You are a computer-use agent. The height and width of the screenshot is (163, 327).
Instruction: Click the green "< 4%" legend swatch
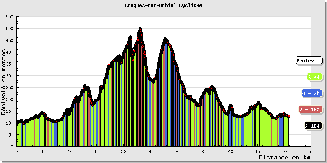(x=314, y=77)
